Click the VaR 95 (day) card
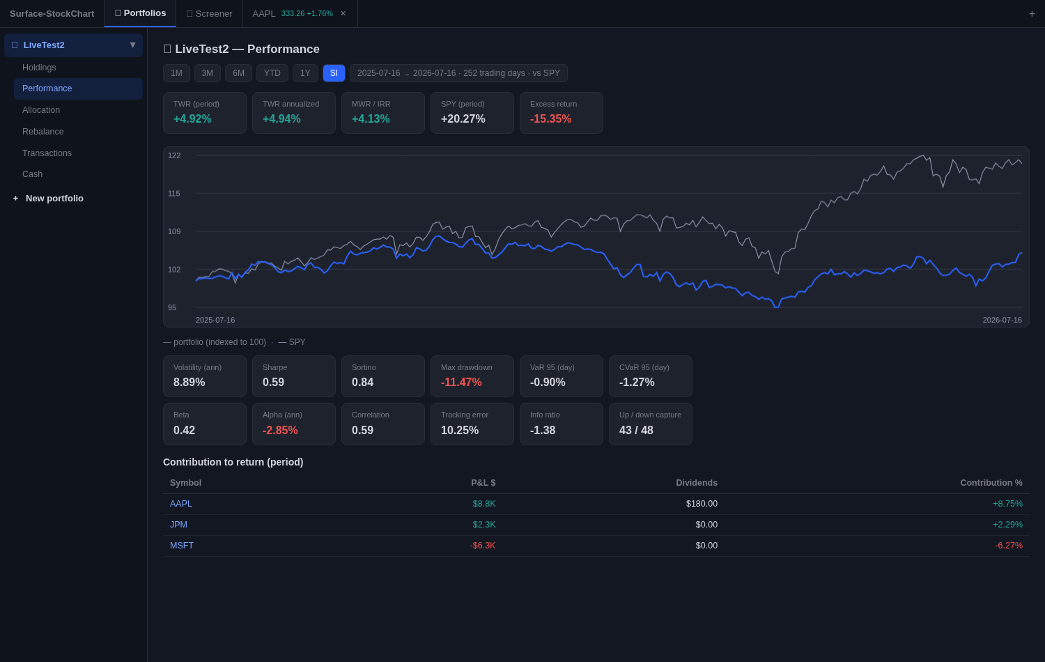The image size is (1045, 662). click(x=562, y=376)
